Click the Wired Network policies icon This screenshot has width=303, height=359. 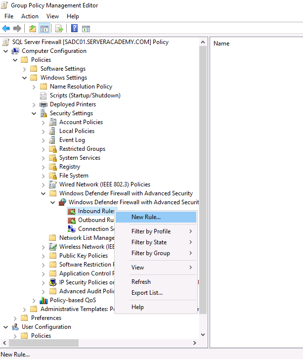point(52,184)
